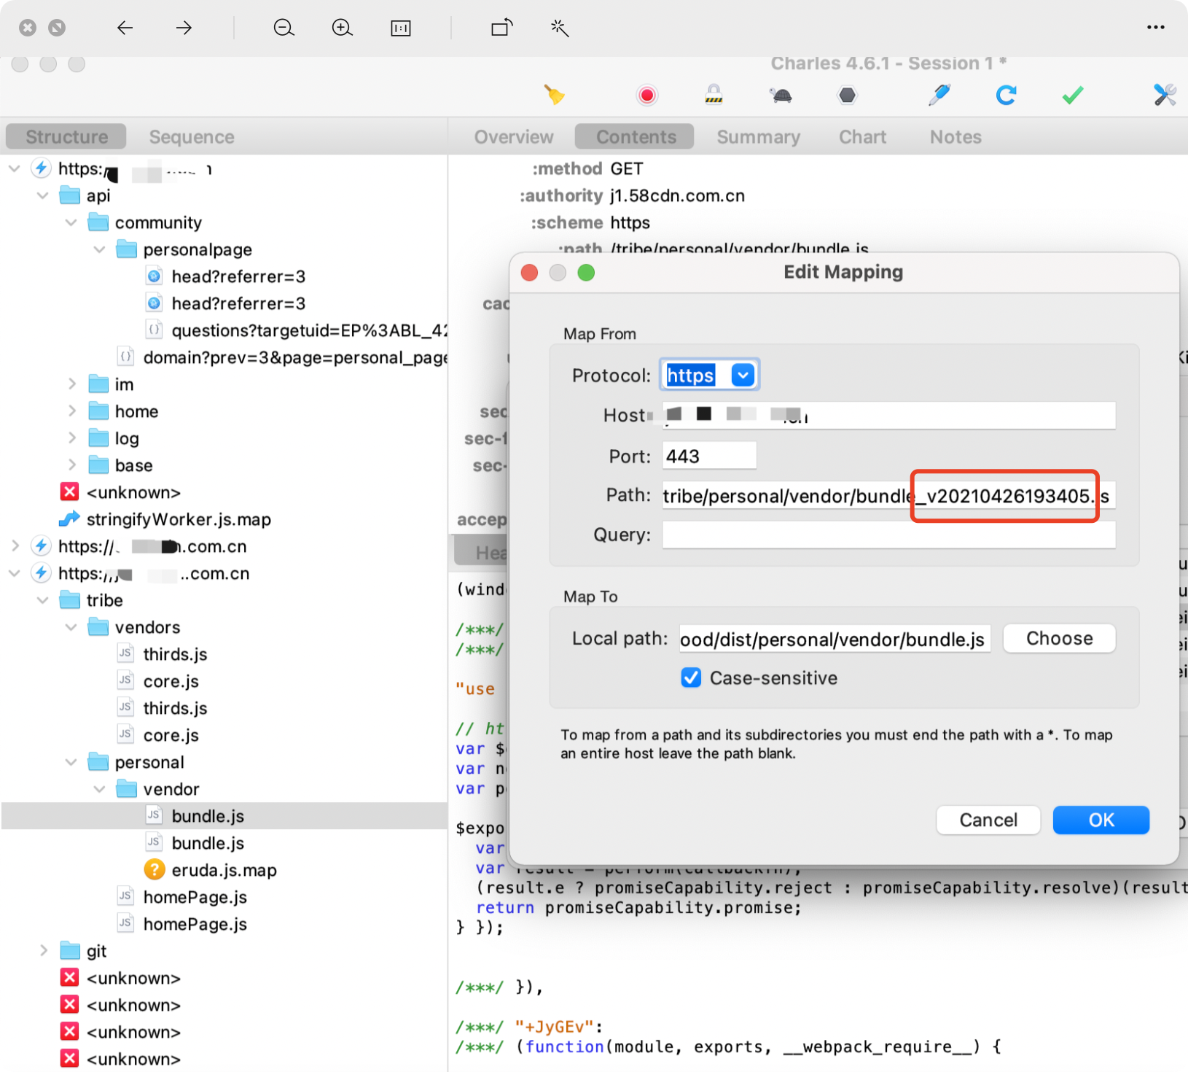
Task: Open the Chart tab
Action: click(862, 136)
